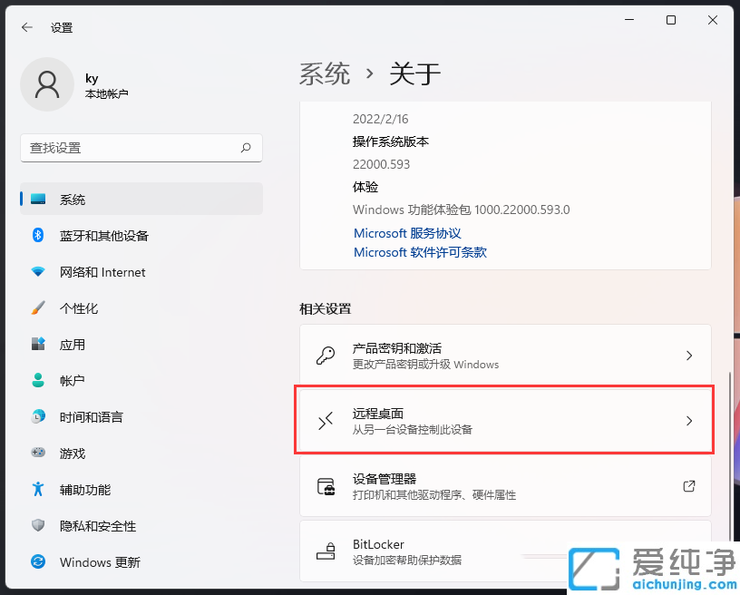
Task: Open Network & Internet via its globe icon
Action: (38, 272)
